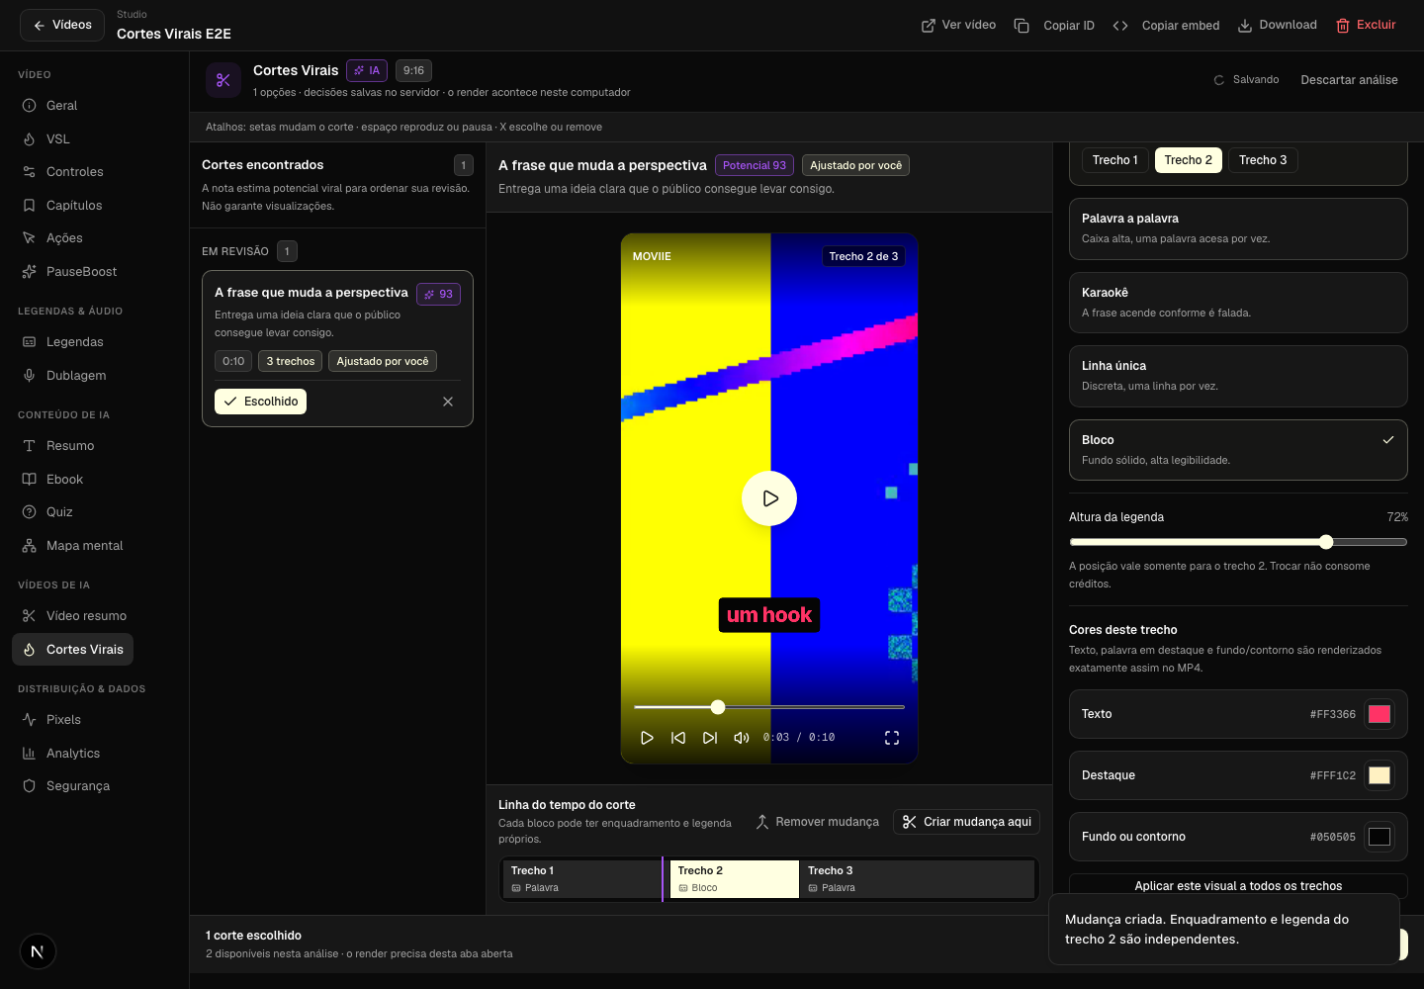
Task: Open Mapa mental section
Action: 84,546
